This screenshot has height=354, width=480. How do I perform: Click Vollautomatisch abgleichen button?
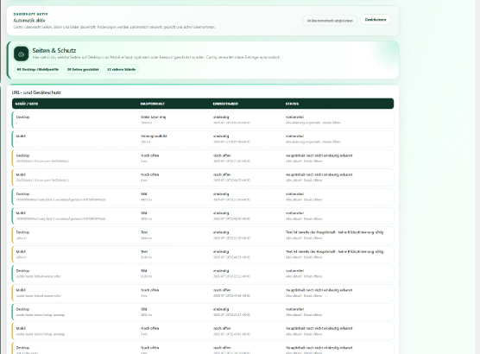[330, 21]
